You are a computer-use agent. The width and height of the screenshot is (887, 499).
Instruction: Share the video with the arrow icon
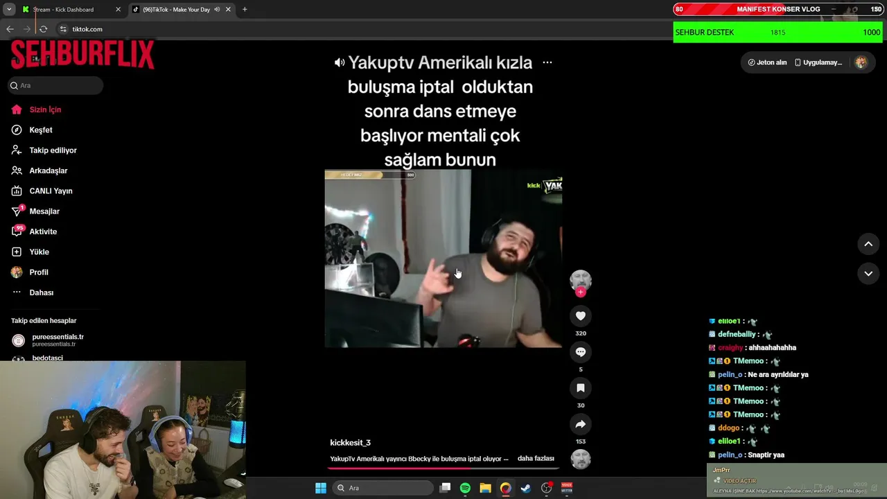click(x=581, y=424)
